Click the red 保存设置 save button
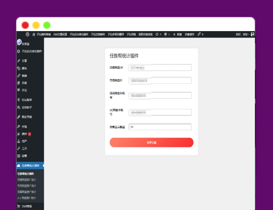The width and height of the screenshot is (273, 210). pyautogui.click(x=151, y=142)
